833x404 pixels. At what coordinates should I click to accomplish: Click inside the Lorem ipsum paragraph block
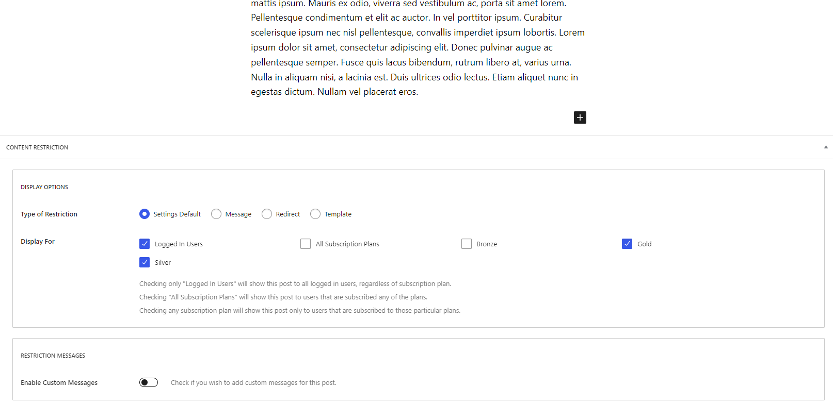pos(418,47)
